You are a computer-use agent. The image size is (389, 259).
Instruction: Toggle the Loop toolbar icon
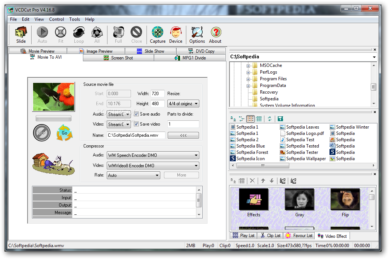click(79, 35)
